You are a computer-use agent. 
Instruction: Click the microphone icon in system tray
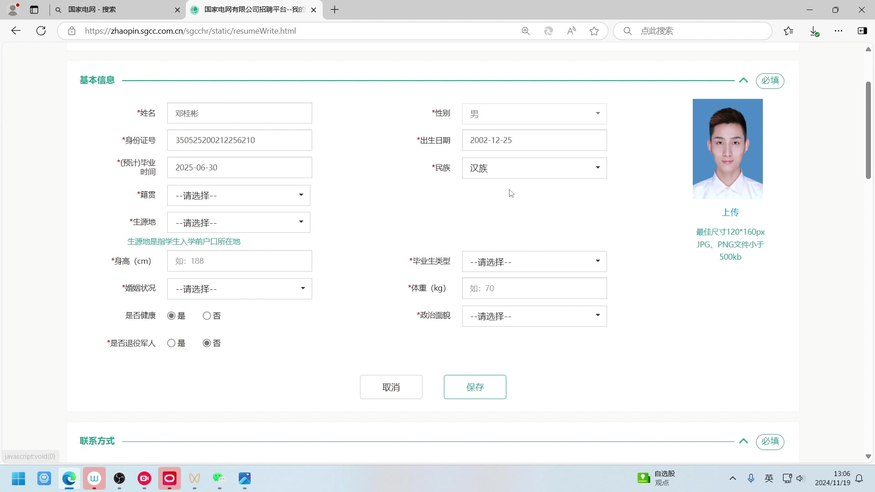pyautogui.click(x=751, y=478)
